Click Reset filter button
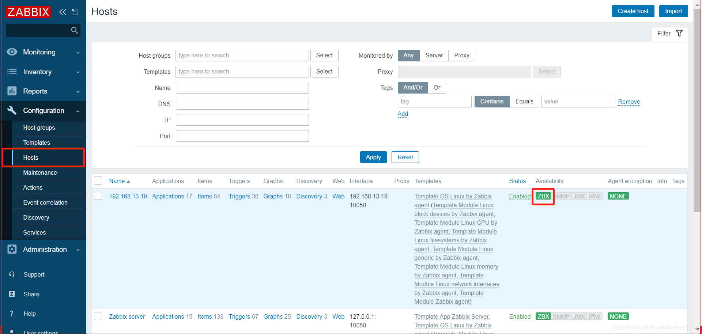This screenshot has width=702, height=334. click(x=405, y=157)
